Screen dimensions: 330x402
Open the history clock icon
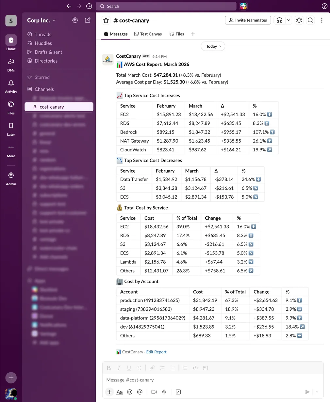[89, 6]
